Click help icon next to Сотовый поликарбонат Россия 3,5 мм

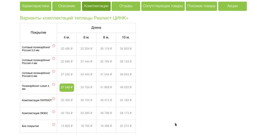tap(54, 46)
